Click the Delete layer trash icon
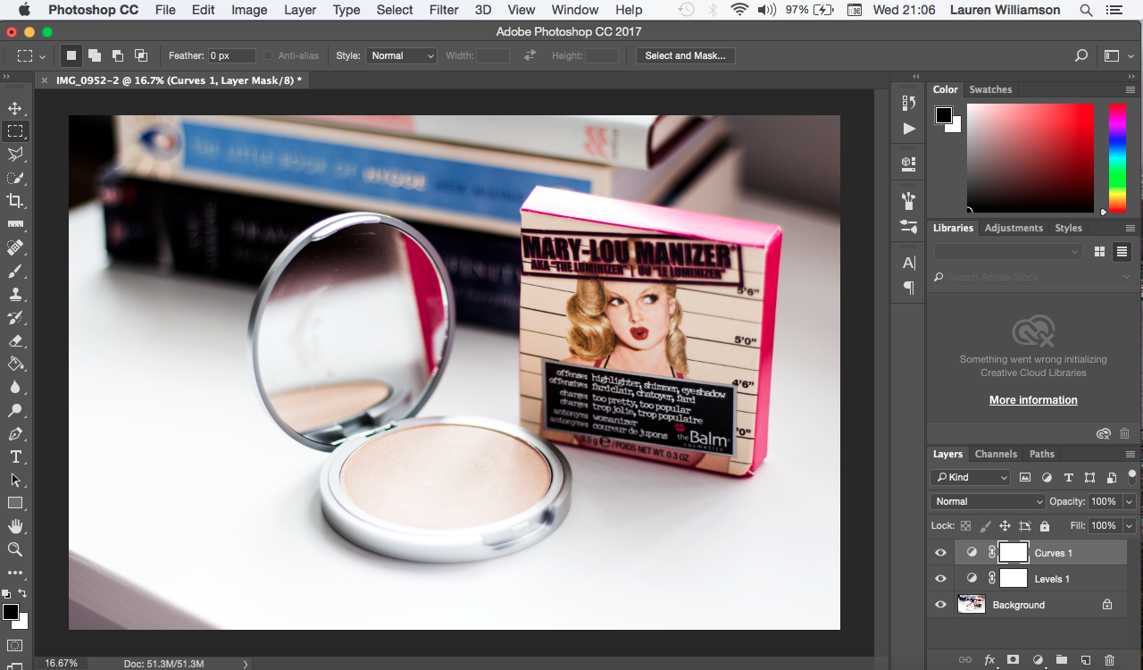 [1110, 660]
